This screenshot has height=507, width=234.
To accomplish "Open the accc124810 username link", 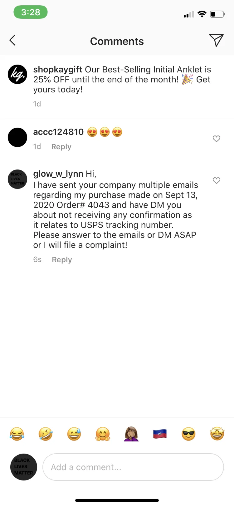I will coord(58,132).
